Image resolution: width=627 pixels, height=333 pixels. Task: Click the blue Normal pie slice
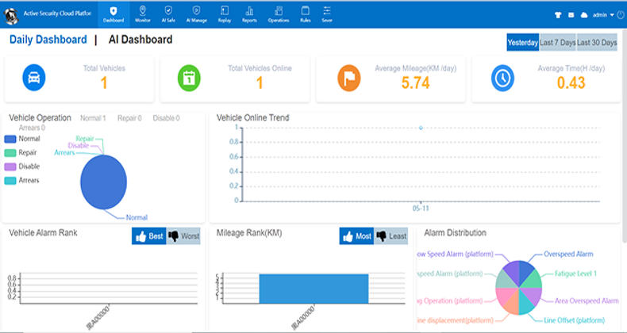point(103,182)
